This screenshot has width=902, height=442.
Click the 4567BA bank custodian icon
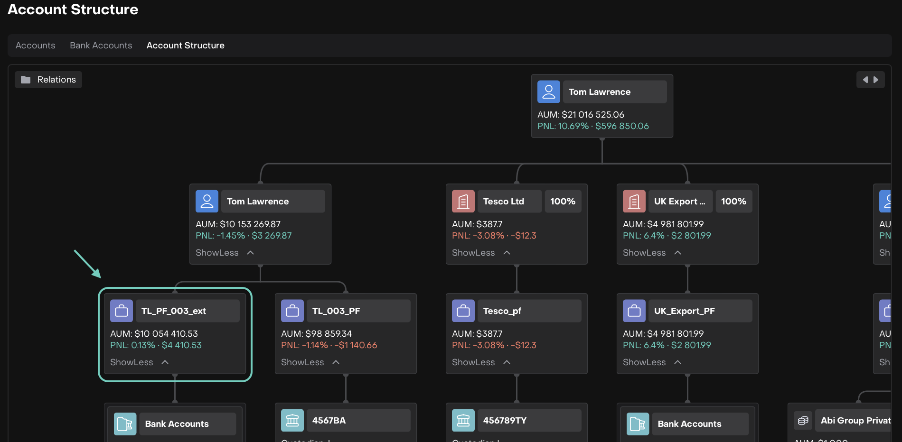click(x=292, y=420)
